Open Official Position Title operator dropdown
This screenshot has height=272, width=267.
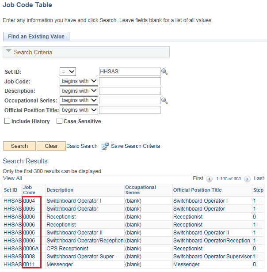(x=79, y=110)
